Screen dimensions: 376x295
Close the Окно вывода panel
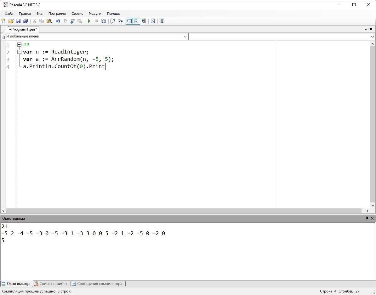pos(372,218)
